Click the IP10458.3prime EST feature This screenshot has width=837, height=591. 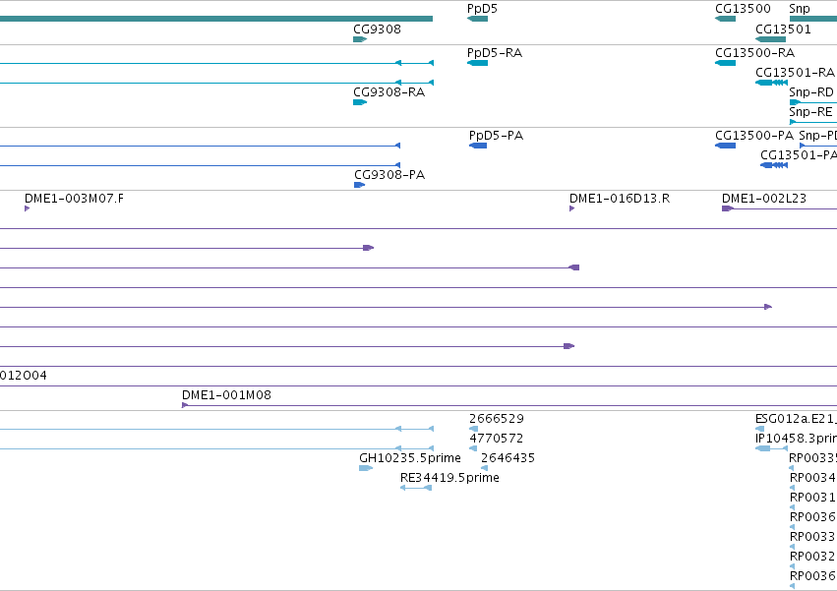tap(771, 448)
